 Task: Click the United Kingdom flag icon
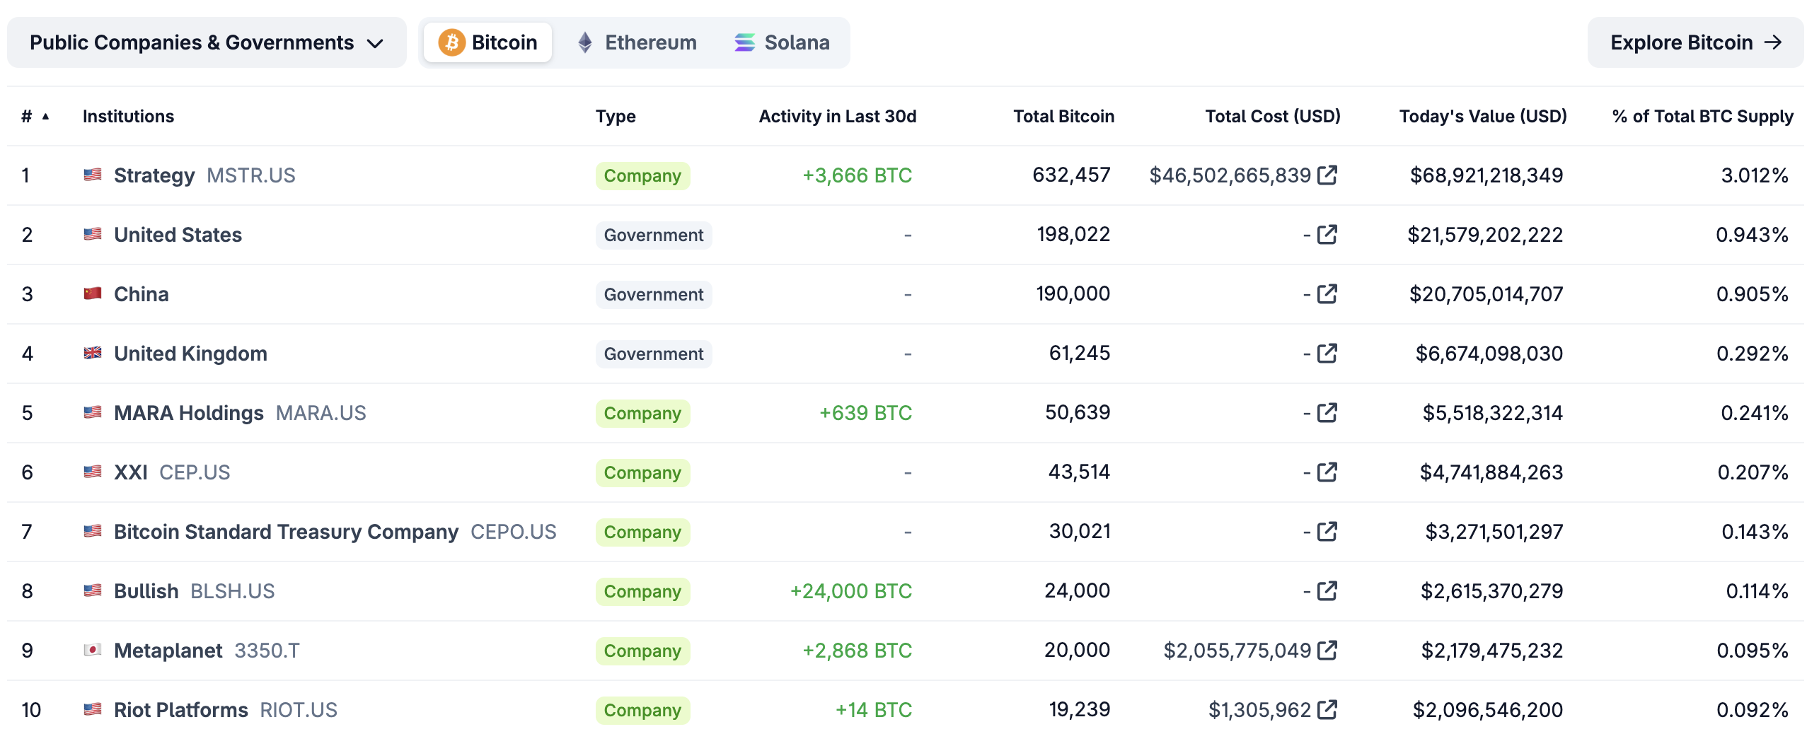tap(93, 353)
